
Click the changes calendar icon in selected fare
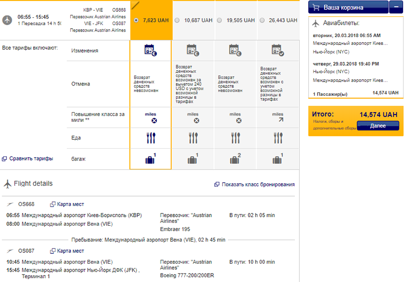pos(150,50)
